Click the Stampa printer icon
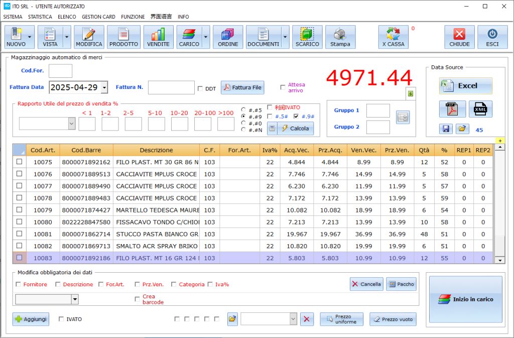514x338 pixels. 340,37
